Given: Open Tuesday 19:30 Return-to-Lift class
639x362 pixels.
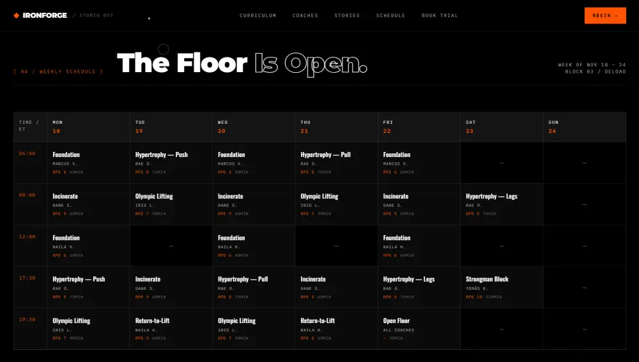Looking at the screenshot, I should point(171,329).
